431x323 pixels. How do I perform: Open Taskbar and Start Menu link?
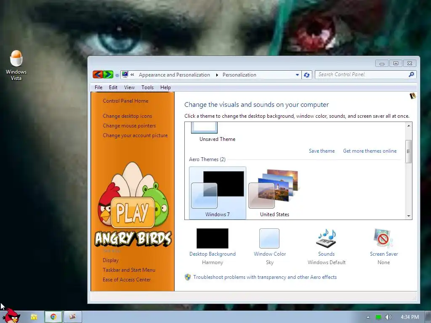129,270
